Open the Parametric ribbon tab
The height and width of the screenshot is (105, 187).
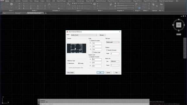click(25, 1)
